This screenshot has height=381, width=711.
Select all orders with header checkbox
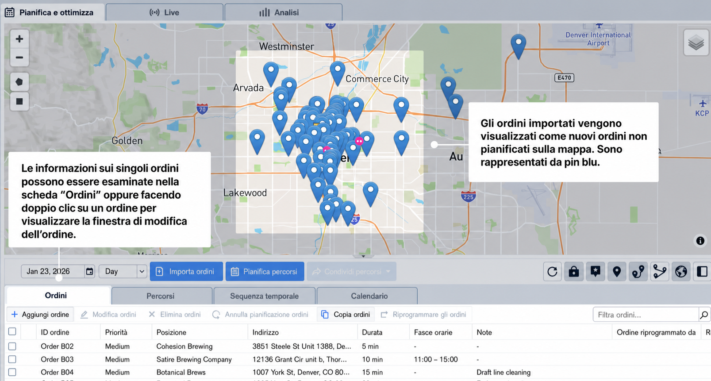pos(12,331)
